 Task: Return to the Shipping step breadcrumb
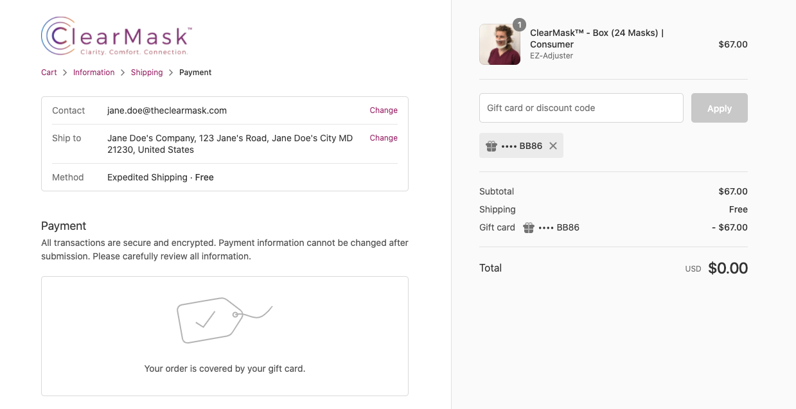coord(146,73)
